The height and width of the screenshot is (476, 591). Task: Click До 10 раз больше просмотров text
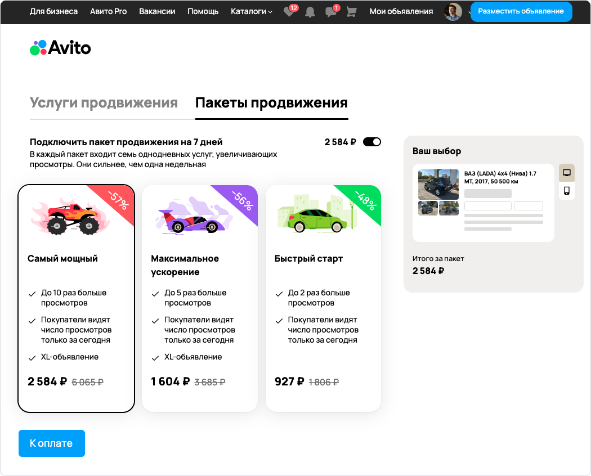pos(74,298)
